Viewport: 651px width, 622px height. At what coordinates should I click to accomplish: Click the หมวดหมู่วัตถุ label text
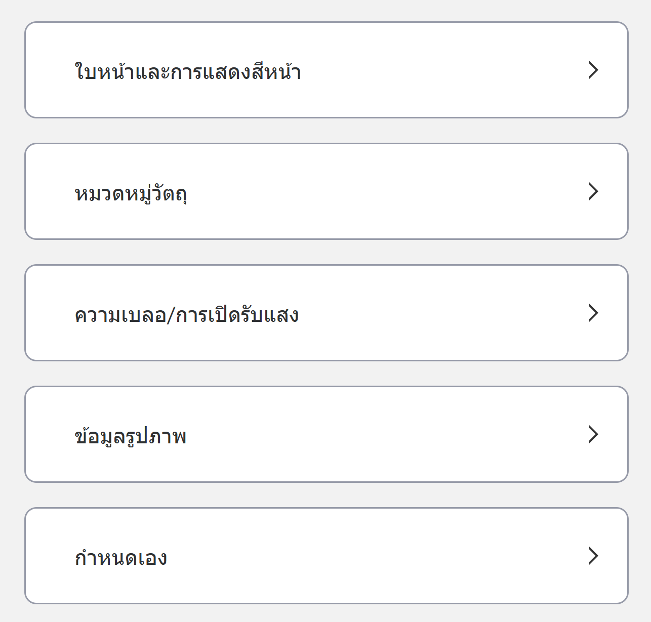[131, 193]
